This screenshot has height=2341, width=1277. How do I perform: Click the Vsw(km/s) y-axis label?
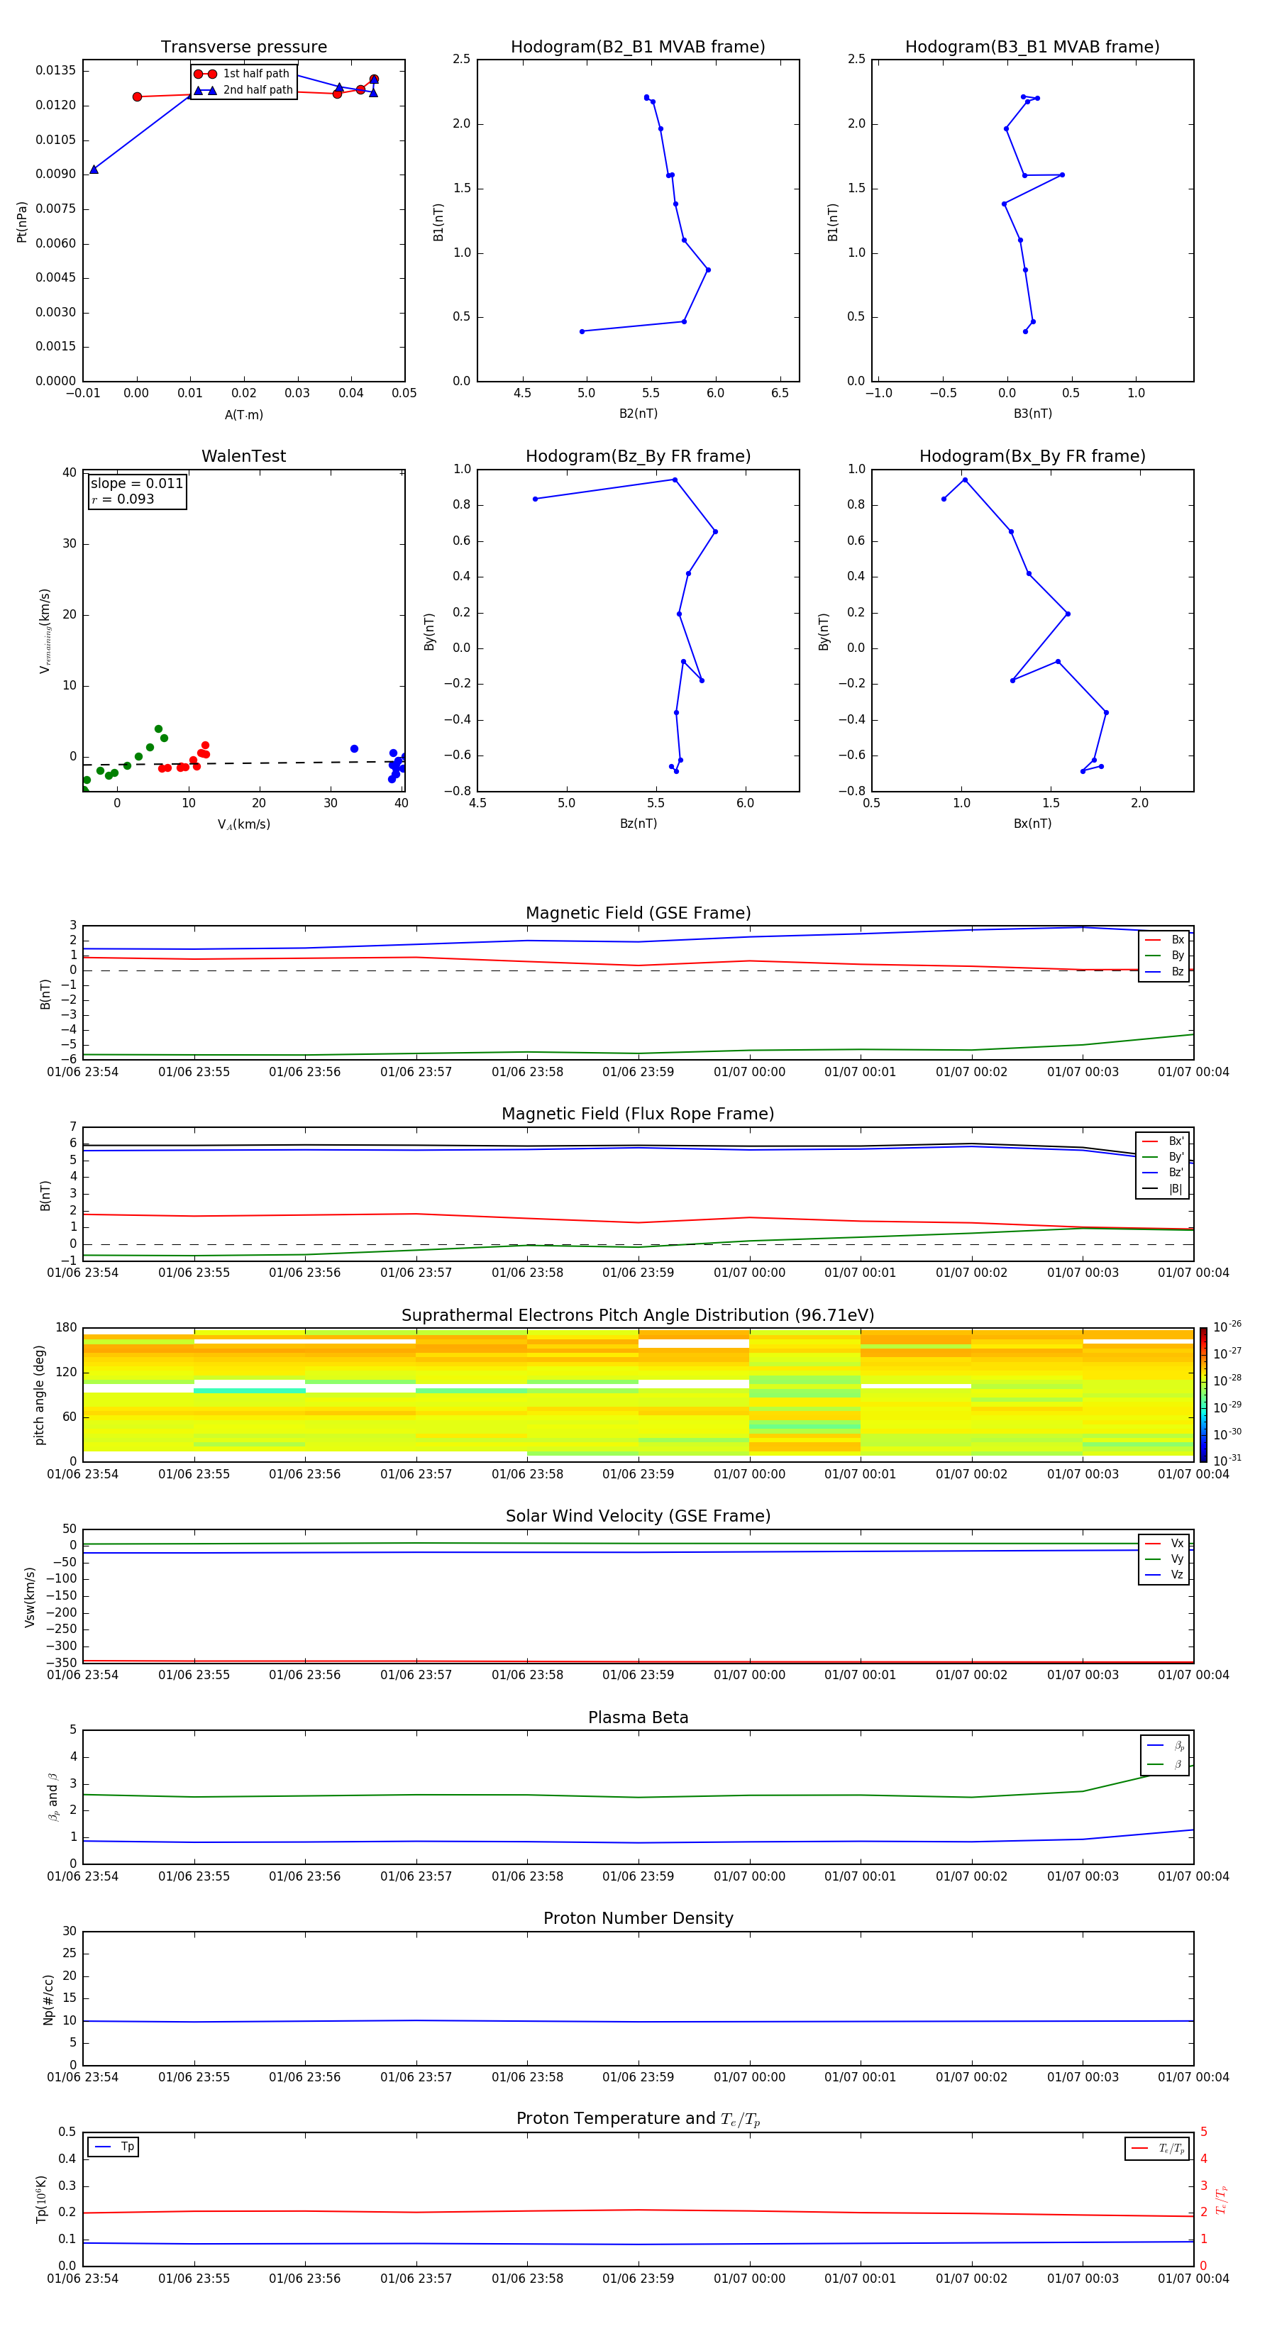tap(29, 1597)
